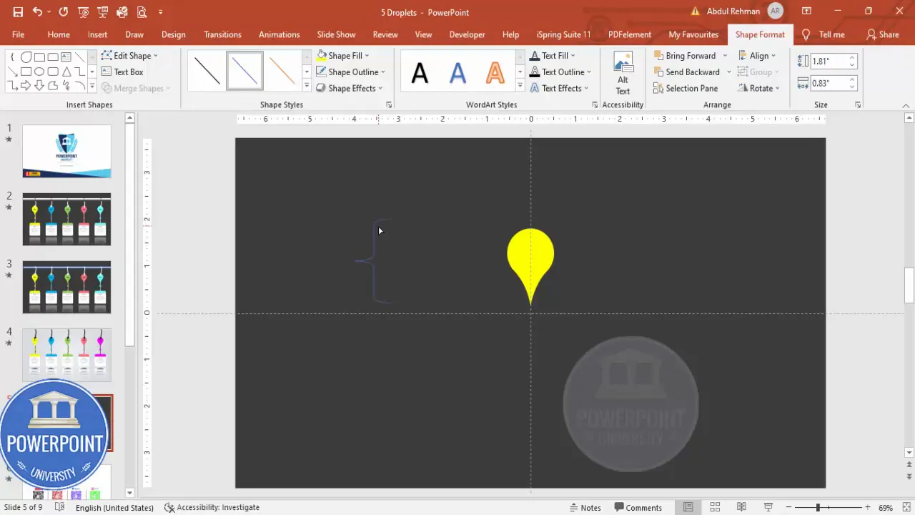Collapse the ribbon with the chevron

click(x=905, y=105)
